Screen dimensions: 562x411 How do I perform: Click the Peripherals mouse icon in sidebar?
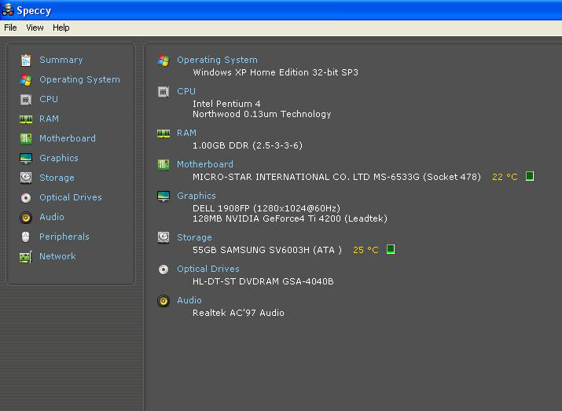25,237
